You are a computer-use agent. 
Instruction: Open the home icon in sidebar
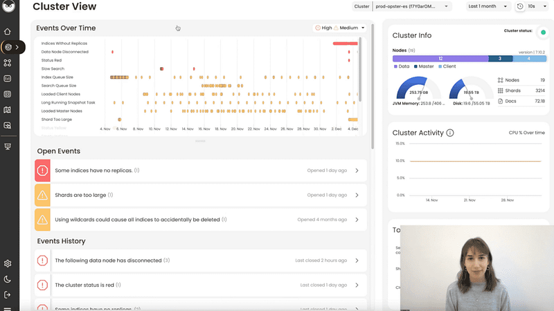pyautogui.click(x=8, y=32)
